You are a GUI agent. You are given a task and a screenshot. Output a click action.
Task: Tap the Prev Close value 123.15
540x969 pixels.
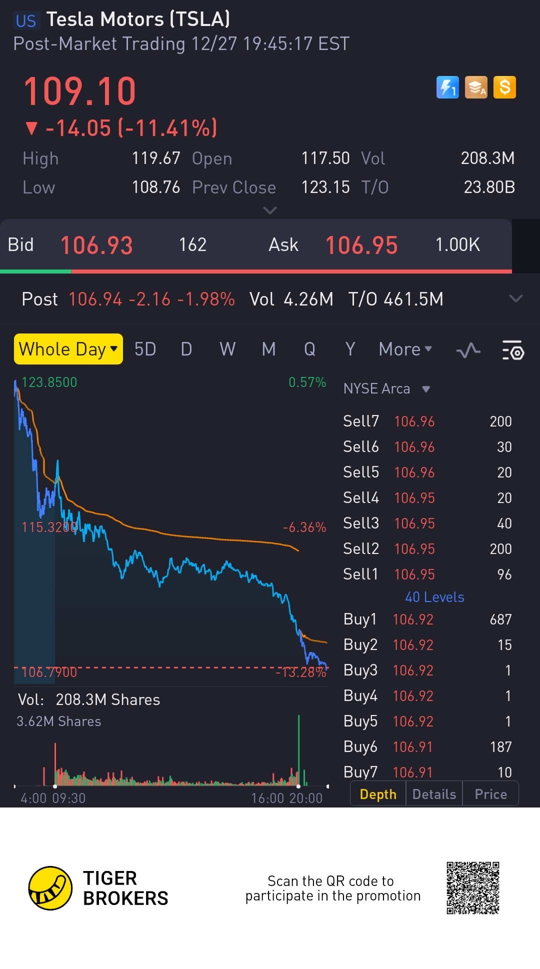tap(325, 187)
